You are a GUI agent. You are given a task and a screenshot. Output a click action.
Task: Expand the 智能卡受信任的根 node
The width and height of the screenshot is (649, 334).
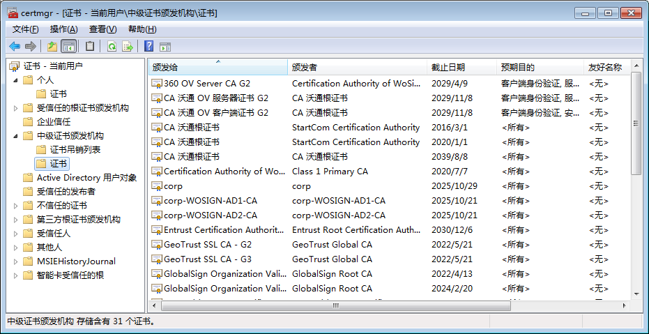pyautogui.click(x=16, y=275)
